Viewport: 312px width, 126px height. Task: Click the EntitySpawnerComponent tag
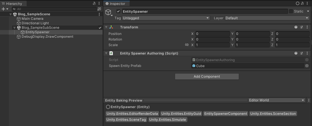tap(226, 114)
